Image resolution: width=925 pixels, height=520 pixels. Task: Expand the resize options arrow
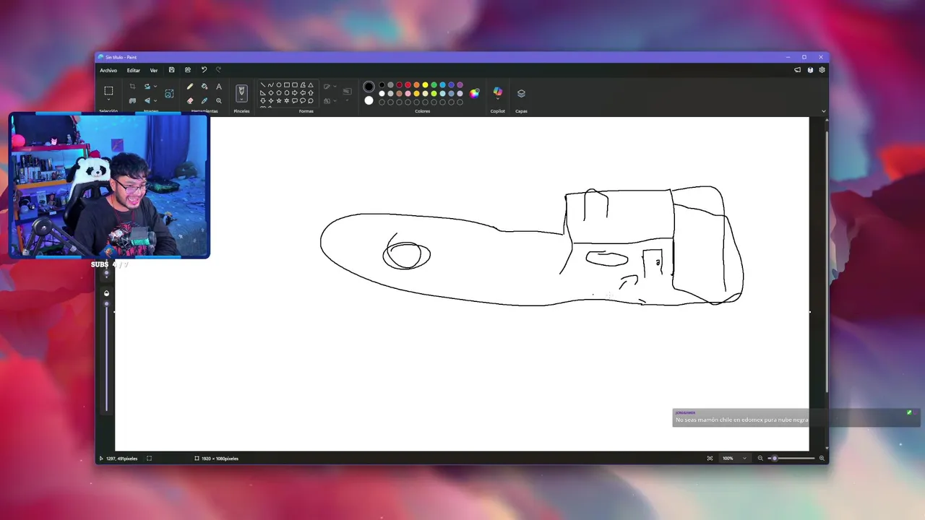click(155, 87)
